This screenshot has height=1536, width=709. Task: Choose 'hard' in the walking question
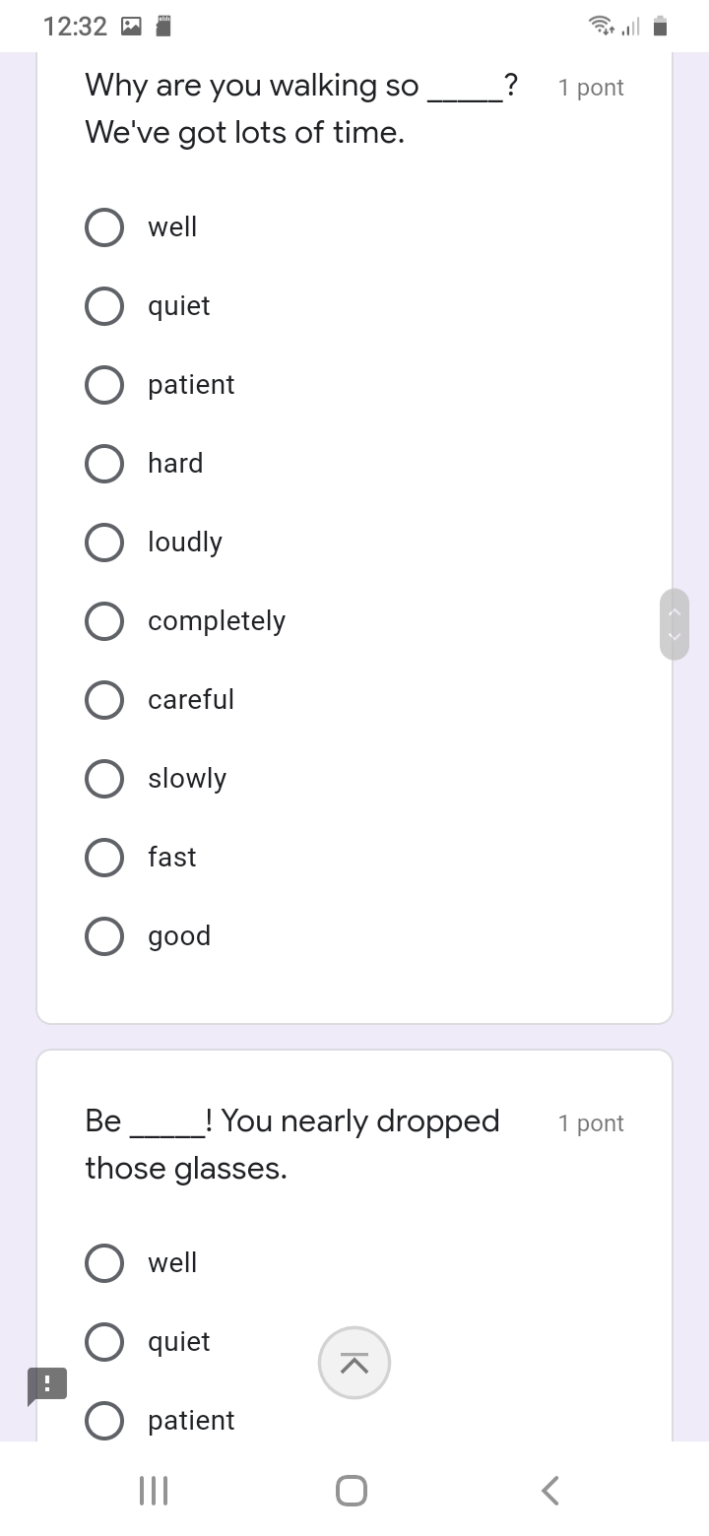[x=104, y=464]
